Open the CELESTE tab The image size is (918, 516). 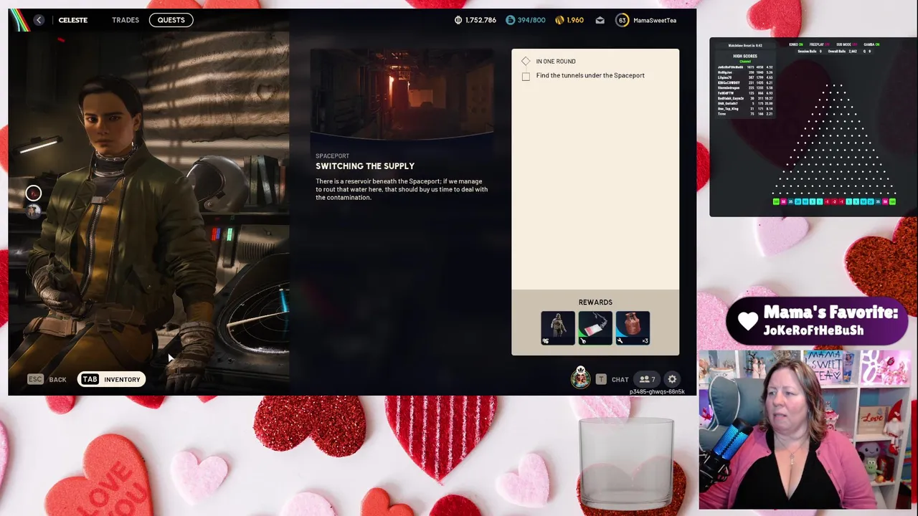coord(72,20)
